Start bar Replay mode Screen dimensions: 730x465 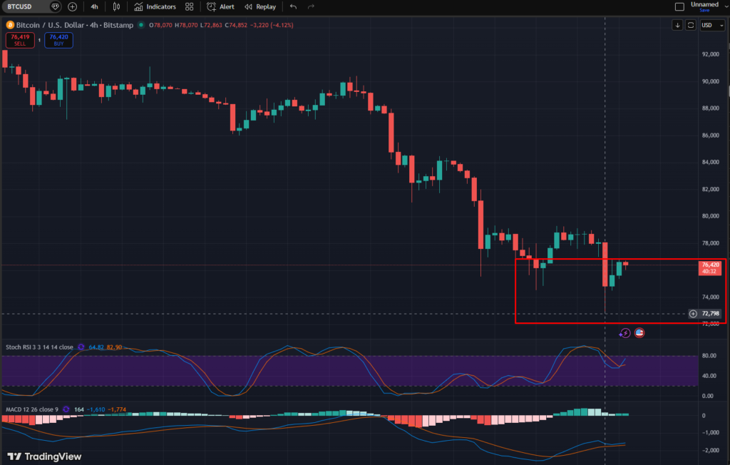(x=260, y=6)
